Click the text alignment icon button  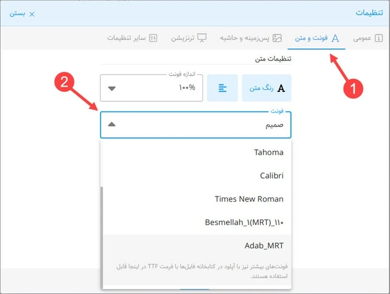pos(222,88)
